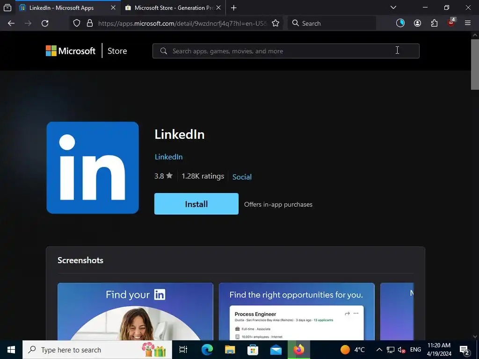The image size is (479, 359).
Task: Click the 1.28K ratings text
Action: [x=203, y=176]
